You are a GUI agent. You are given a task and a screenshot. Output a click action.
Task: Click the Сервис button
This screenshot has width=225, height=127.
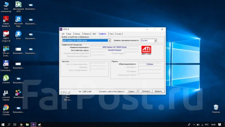[131, 91]
